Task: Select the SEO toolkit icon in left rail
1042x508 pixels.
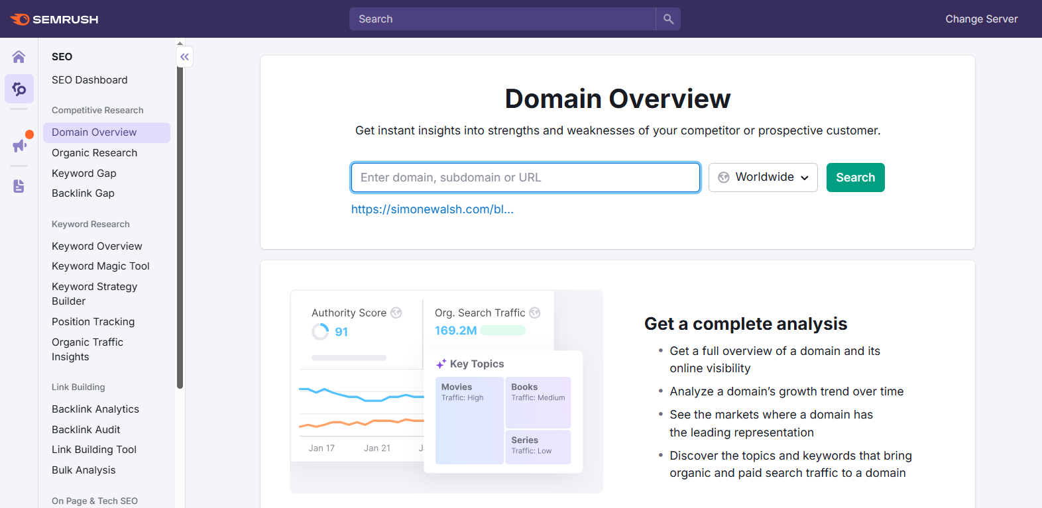Action: coord(19,89)
